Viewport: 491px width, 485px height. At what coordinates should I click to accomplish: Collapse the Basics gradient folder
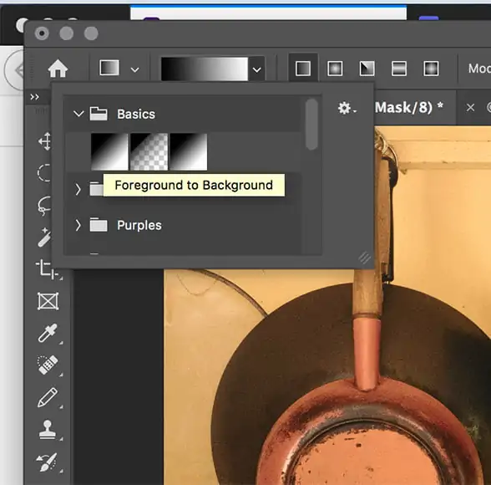(x=78, y=114)
